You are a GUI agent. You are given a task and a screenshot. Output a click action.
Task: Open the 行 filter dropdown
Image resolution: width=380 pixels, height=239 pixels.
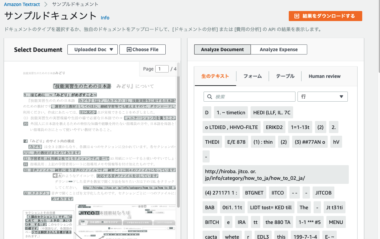[x=322, y=97]
